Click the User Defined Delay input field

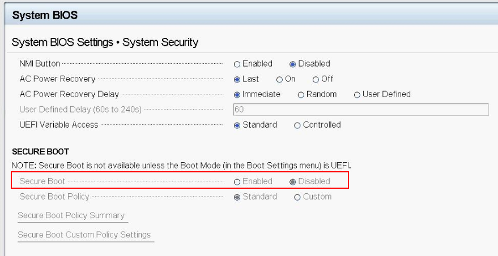(361, 110)
